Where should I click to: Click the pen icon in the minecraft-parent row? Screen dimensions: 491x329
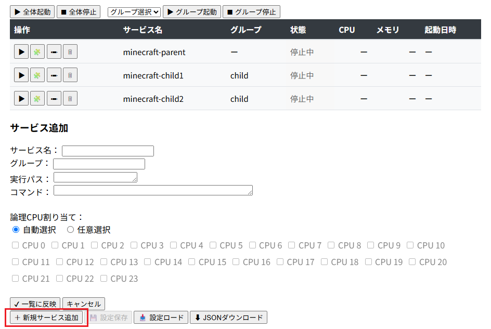coord(54,51)
